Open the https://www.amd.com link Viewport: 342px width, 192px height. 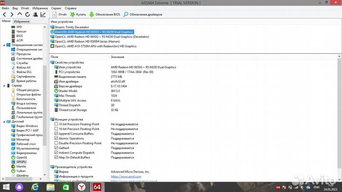tap(126, 176)
